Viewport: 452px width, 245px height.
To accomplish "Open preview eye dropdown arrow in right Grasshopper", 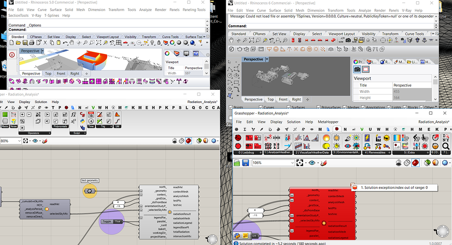I will click(x=318, y=163).
